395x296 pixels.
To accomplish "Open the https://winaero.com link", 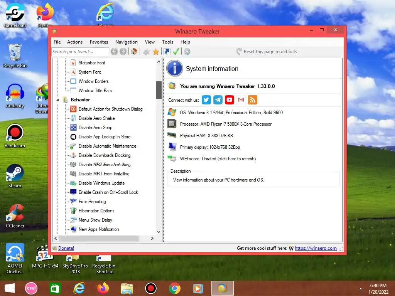I will tap(316, 248).
